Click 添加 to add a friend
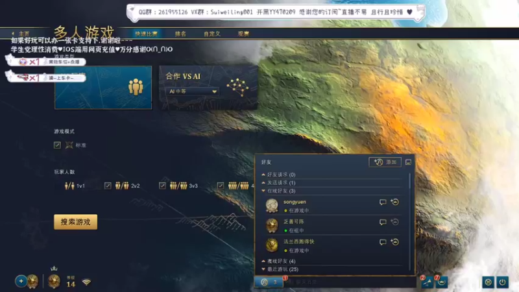The width and height of the screenshot is (519, 292). pyautogui.click(x=385, y=162)
